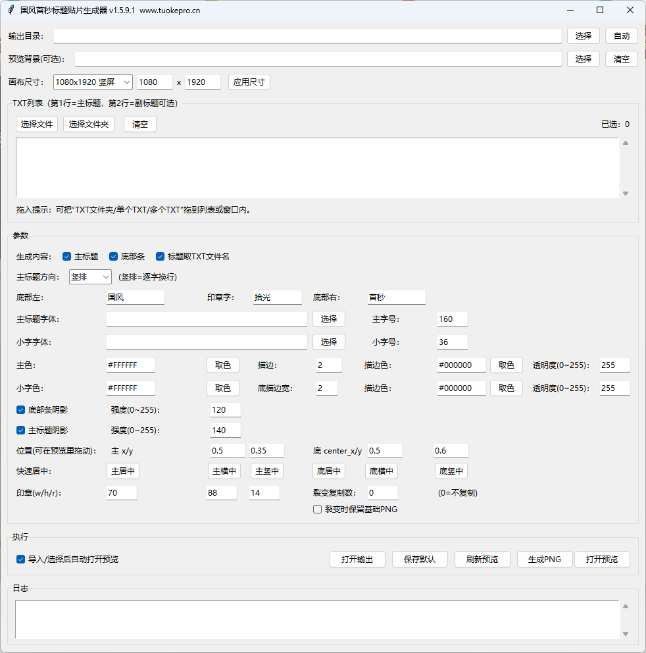Viewport: 646px width, 653px height.
Task: Center main title with 主居中 button
Action: pos(123,471)
